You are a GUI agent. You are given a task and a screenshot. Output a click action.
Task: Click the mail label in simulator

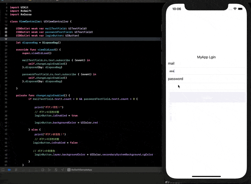[x=171, y=64]
